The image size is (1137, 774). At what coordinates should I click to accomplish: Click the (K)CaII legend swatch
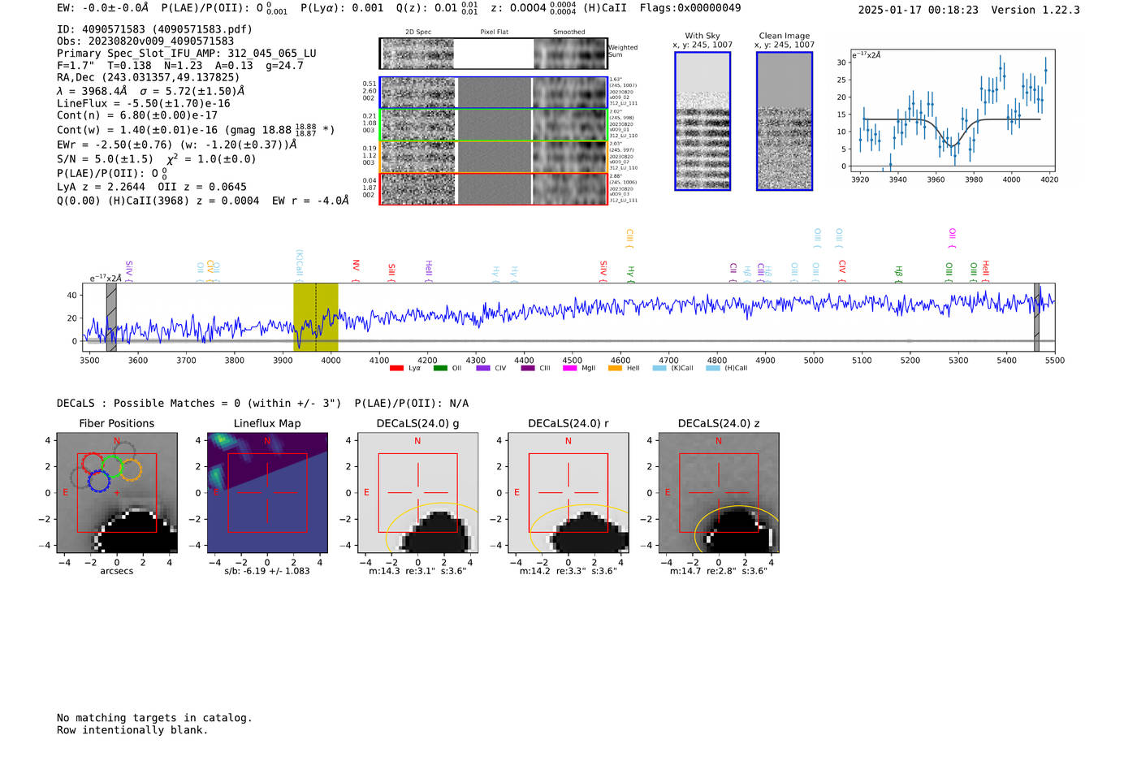click(659, 369)
